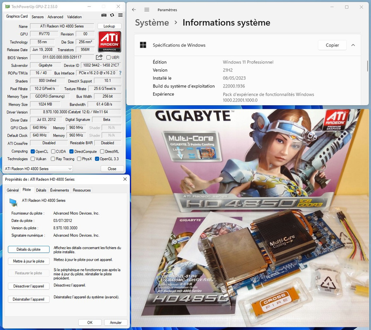Toggle the Vulkan checkbox
The image size is (371, 330).
coord(33,159)
